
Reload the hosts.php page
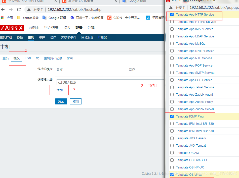click(19, 10)
